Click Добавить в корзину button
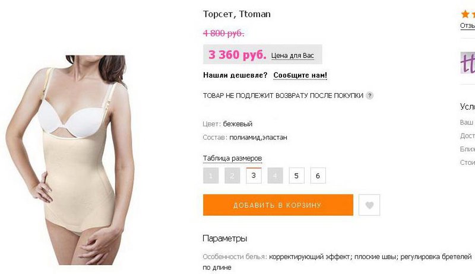 point(278,205)
